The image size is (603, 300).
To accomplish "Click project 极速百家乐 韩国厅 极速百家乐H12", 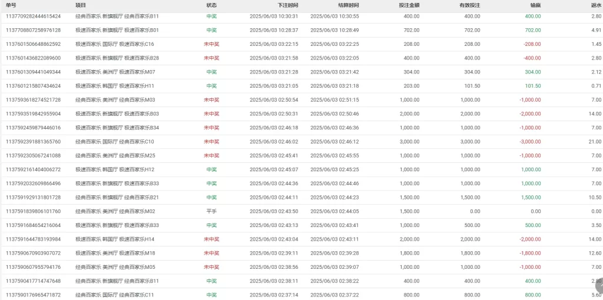I will 115,169.
